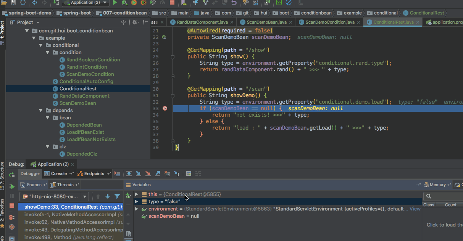Viewport: 463px width, 241px height.
Task: Toggle Mute Breakpoints in debug sidebar
Action: pyautogui.click(x=12, y=227)
